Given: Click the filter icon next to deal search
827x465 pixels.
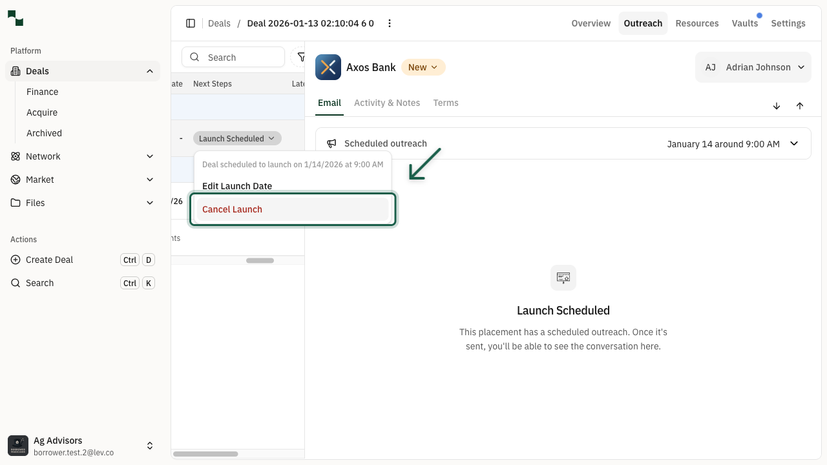Looking at the screenshot, I should point(302,57).
